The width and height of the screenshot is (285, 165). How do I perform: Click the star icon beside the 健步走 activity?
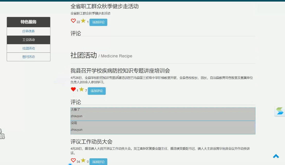click(x=82, y=21)
